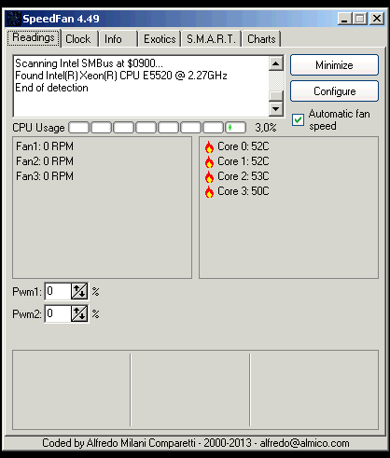Click the SpeedFan app icon in title bar
390x458 pixels.
pyautogui.click(x=14, y=19)
